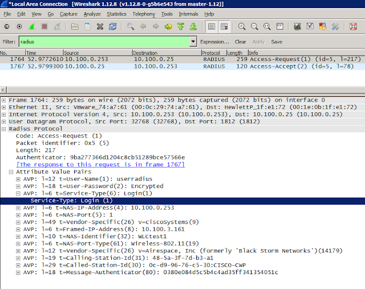Edit display filters icon
Screen dimensions: 365x289
coord(310,27)
